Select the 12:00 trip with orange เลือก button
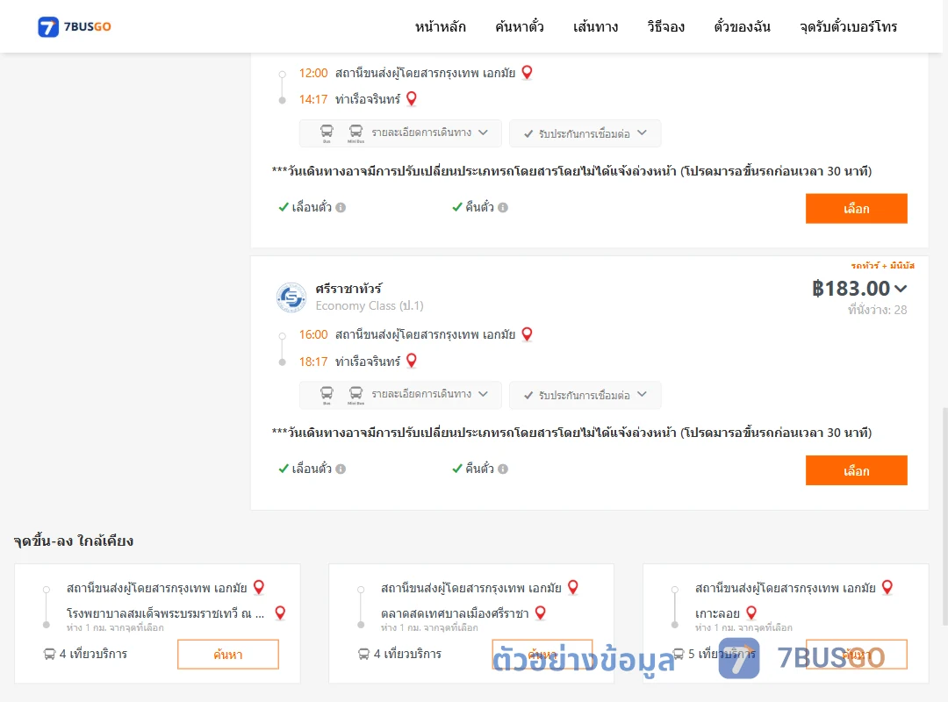The image size is (948, 702). click(x=856, y=209)
